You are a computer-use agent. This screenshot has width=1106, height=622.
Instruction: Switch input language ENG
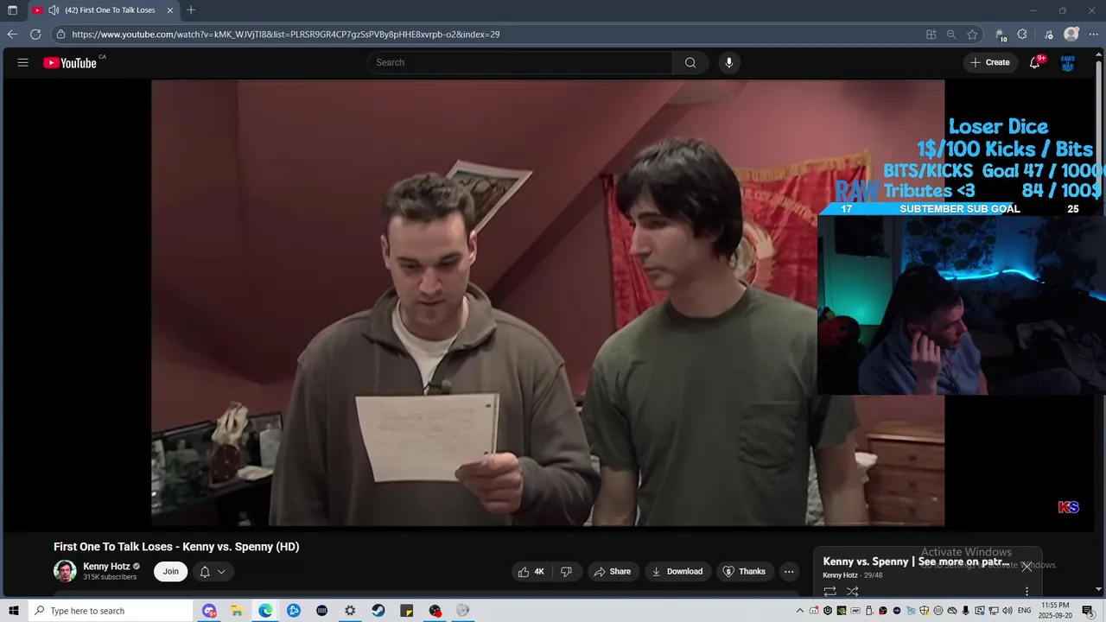(1024, 611)
